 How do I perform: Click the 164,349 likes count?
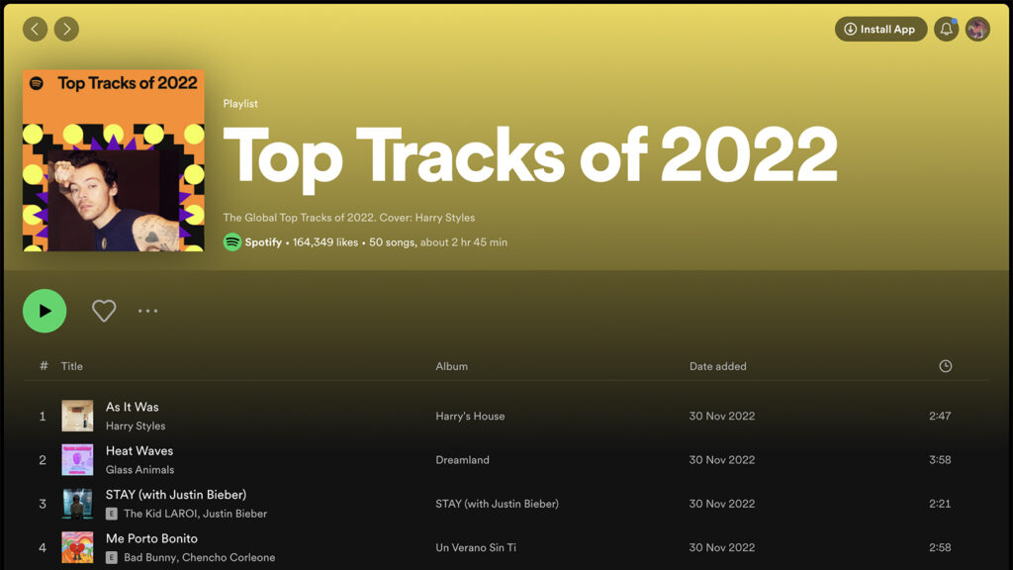click(324, 242)
